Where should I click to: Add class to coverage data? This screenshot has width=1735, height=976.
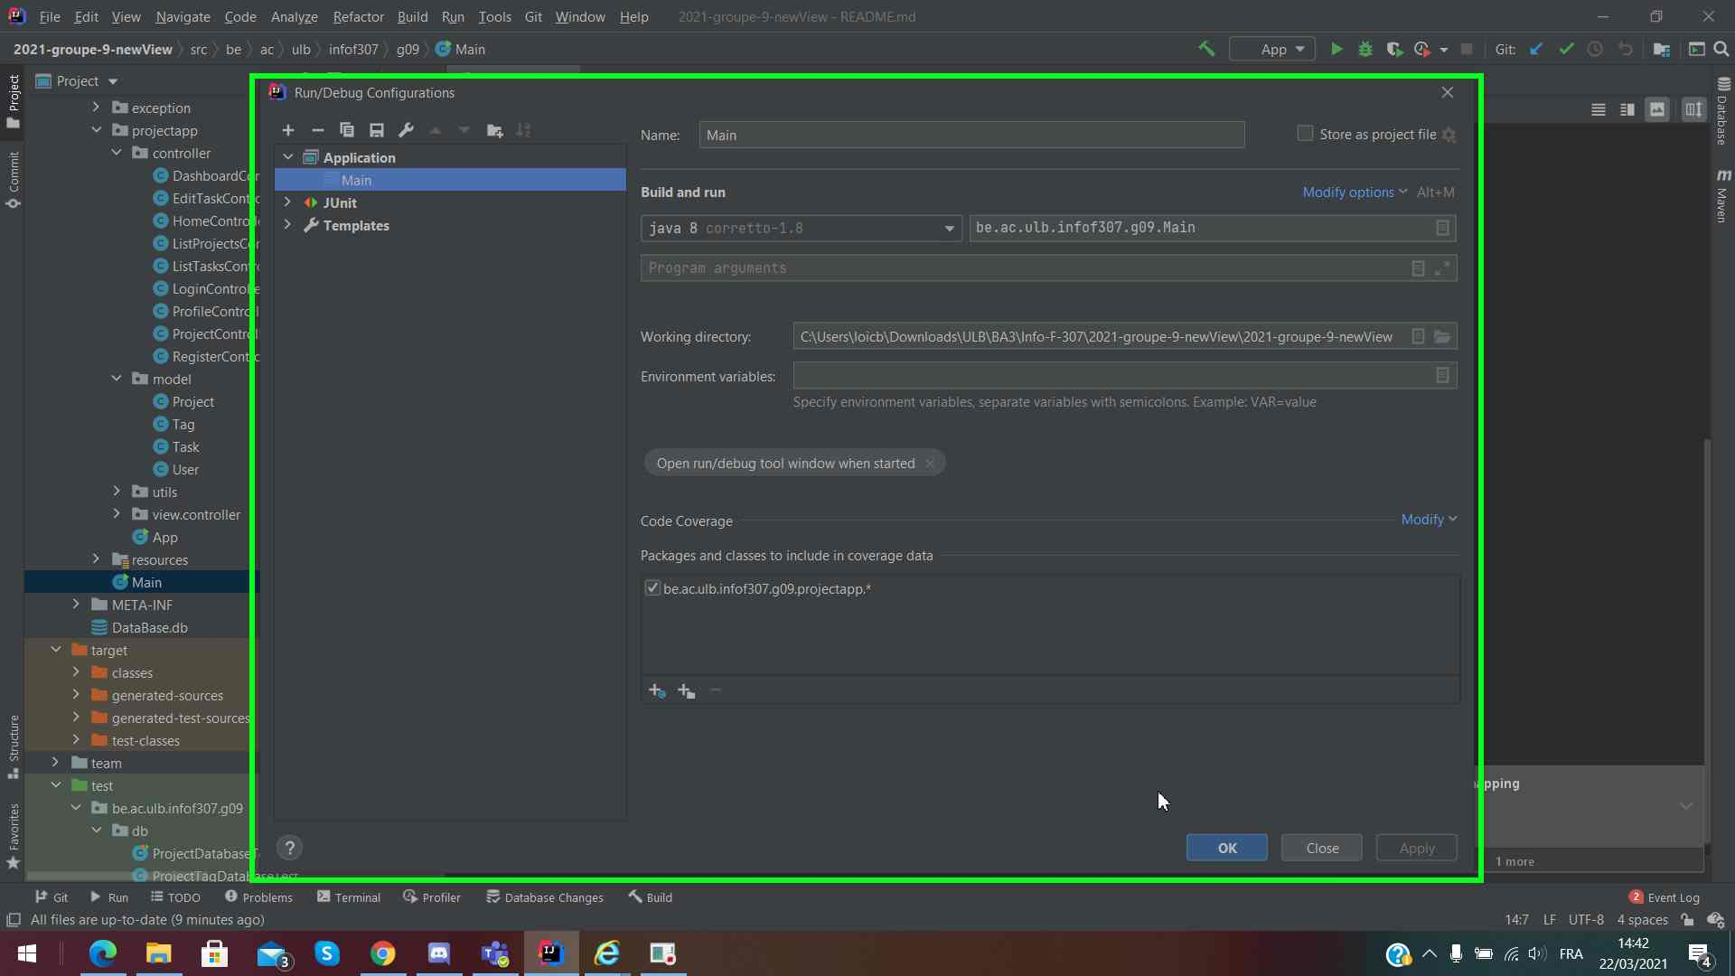coord(657,691)
